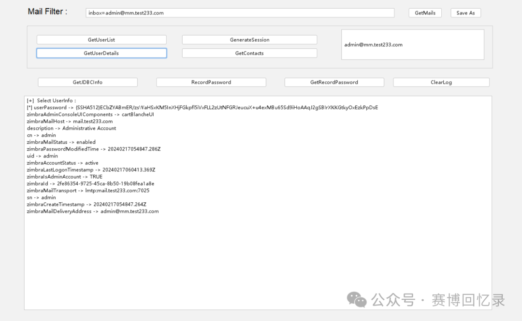The image size is (522, 321).
Task: Click the GenerateSession button
Action: click(x=249, y=40)
